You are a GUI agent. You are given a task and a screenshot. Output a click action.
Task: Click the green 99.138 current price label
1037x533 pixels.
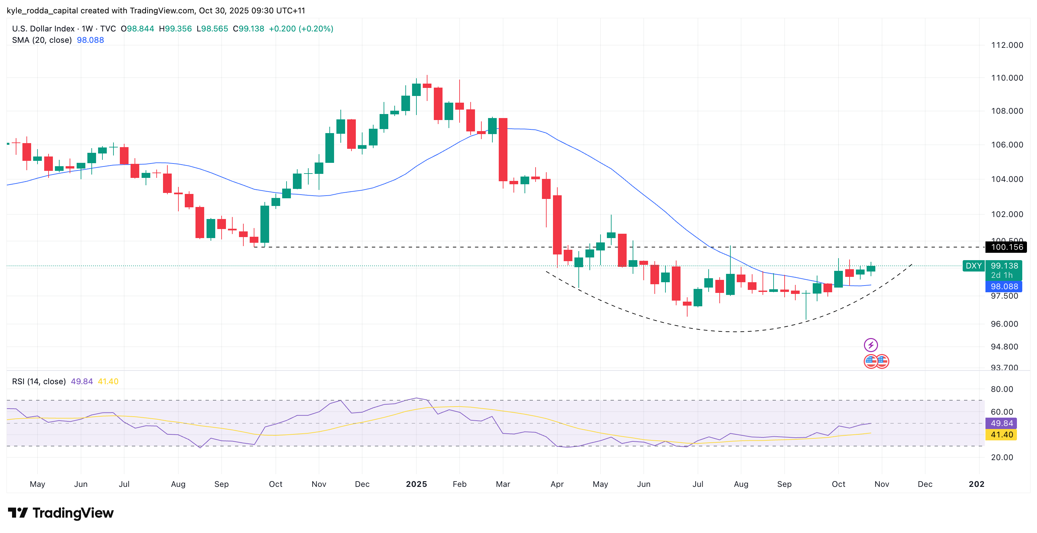pyautogui.click(x=1004, y=266)
